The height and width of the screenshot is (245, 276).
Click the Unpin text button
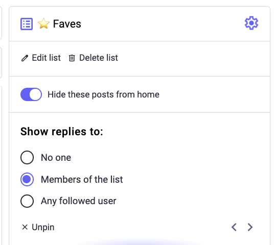pos(43,227)
